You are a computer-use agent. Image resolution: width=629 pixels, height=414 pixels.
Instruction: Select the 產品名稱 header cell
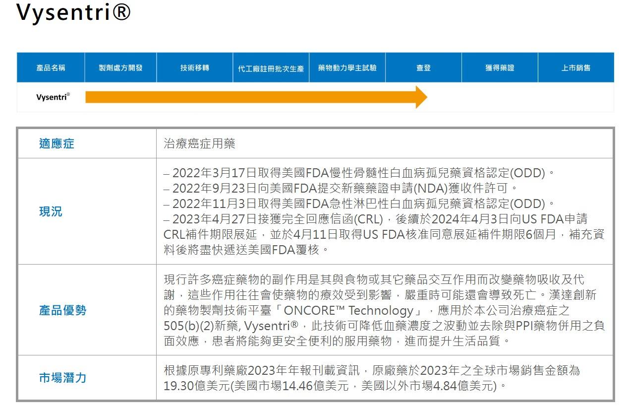[x=51, y=68]
